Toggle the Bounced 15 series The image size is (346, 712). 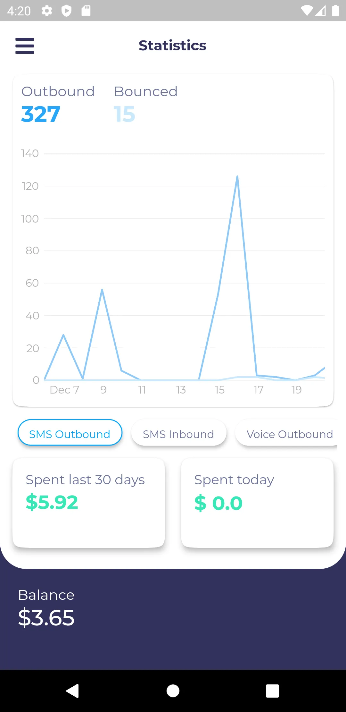(146, 105)
